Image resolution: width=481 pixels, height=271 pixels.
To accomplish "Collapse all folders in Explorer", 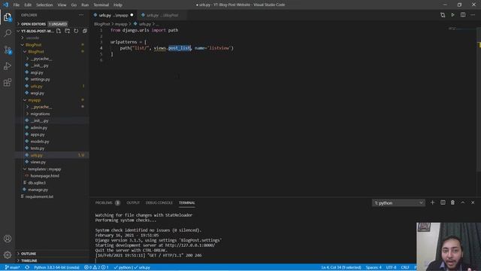I will tap(85, 31).
